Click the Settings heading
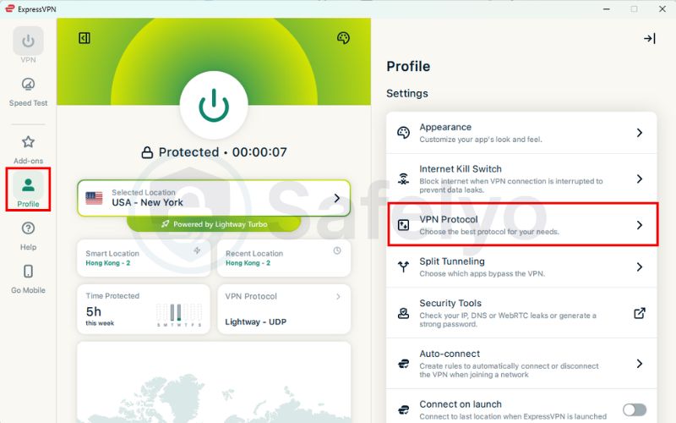Screen dimensions: 676x423 pos(407,93)
